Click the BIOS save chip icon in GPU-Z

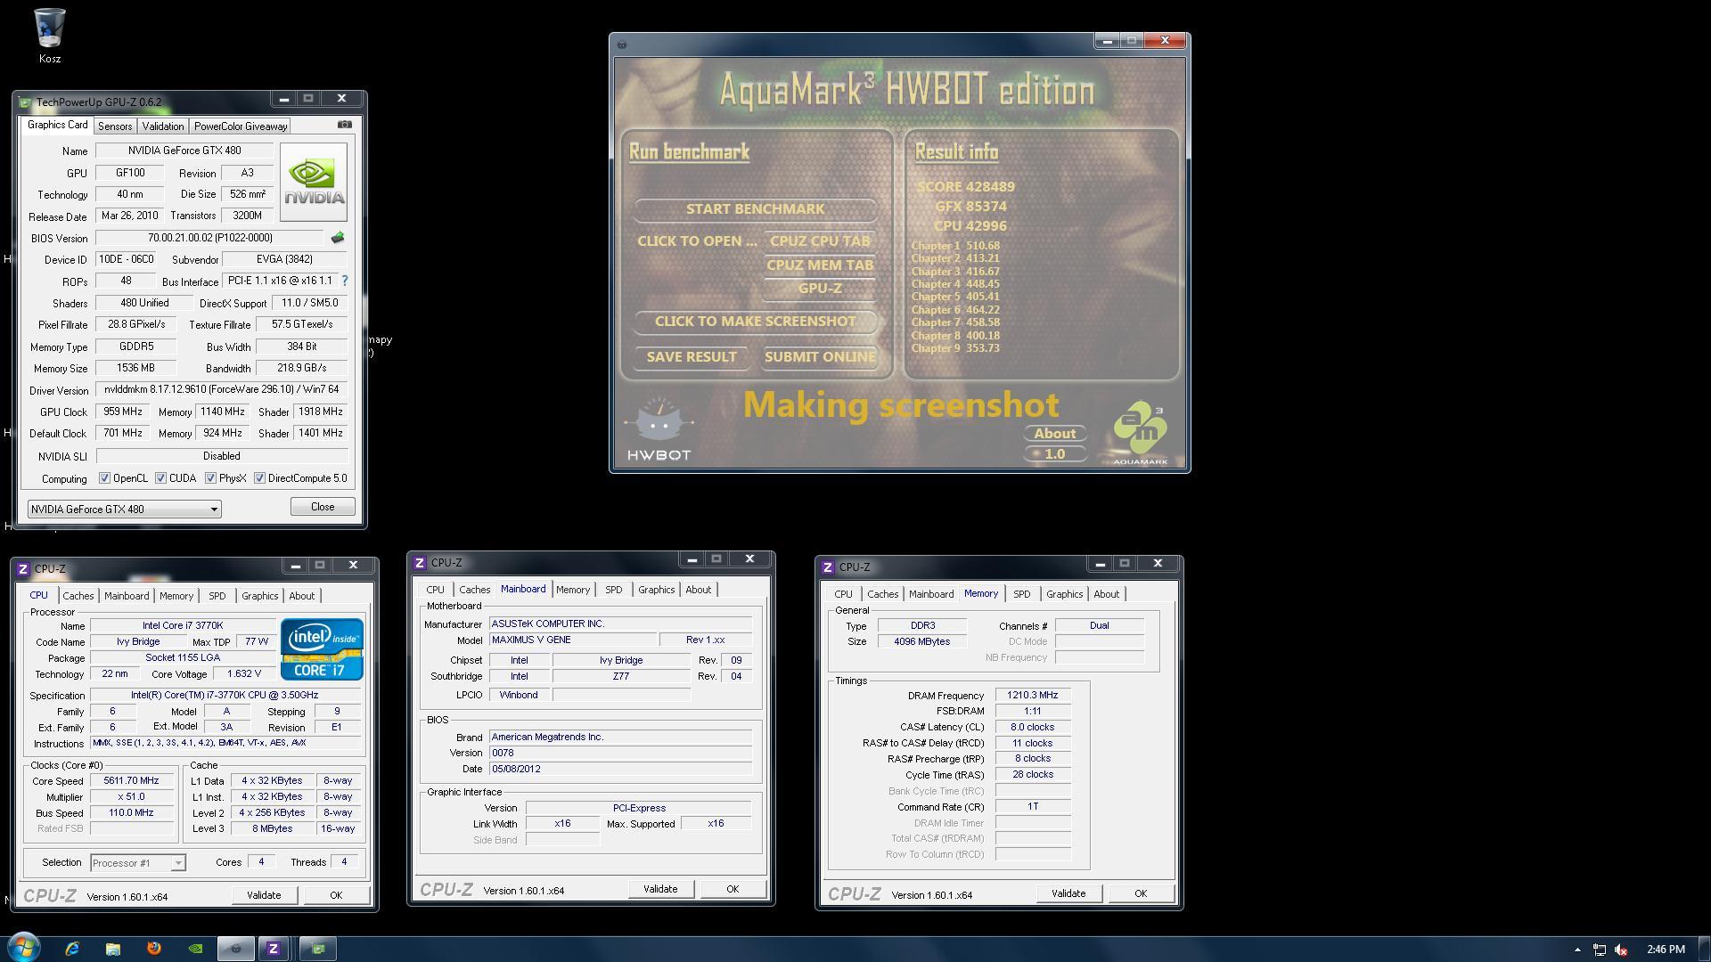tap(337, 238)
